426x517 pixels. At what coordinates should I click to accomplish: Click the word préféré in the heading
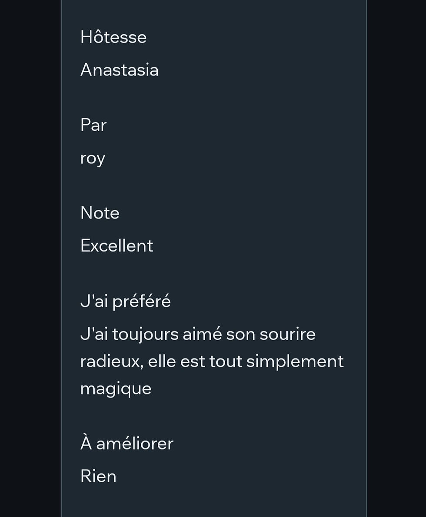pos(142,302)
